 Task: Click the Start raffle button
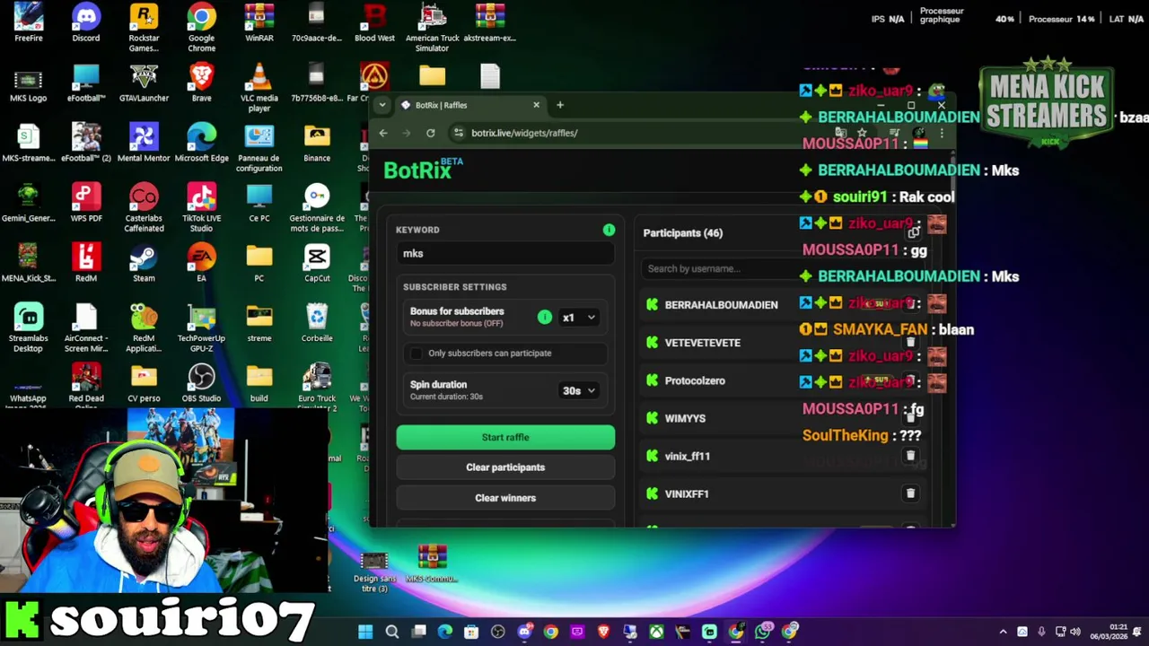pyautogui.click(x=505, y=437)
